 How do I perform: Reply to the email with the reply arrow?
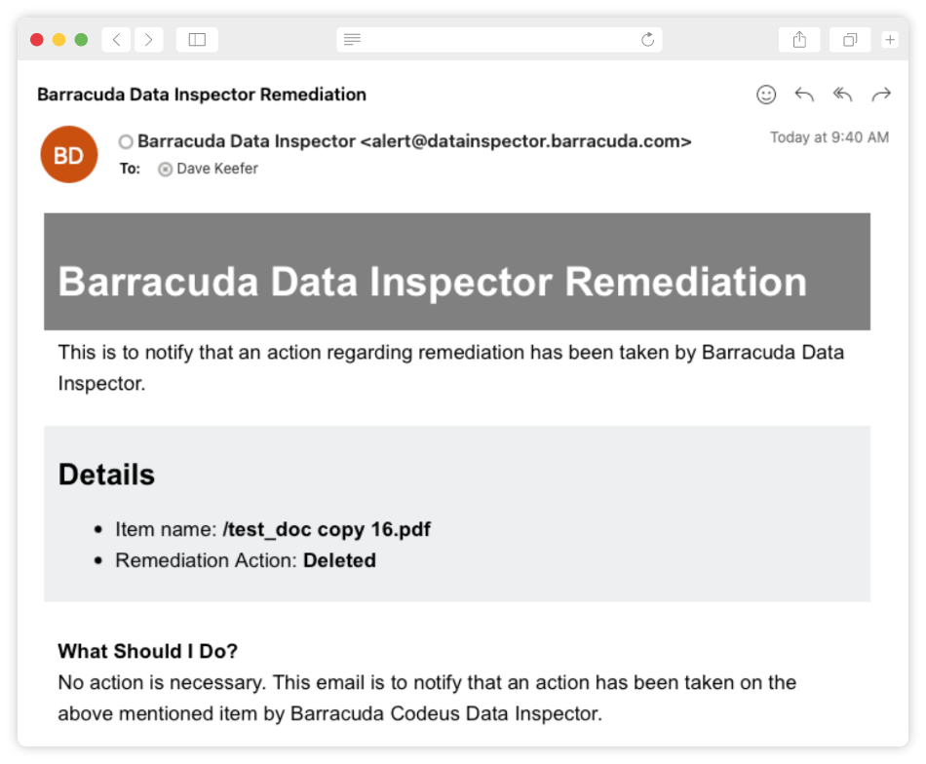coord(803,95)
